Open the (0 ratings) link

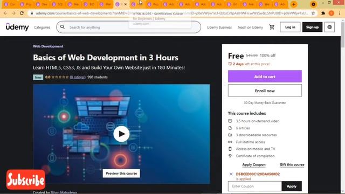(78, 77)
